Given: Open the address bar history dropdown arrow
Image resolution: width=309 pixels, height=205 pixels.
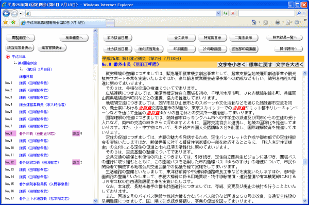Looking at the screenshot, I should pyautogui.click(x=218, y=13).
